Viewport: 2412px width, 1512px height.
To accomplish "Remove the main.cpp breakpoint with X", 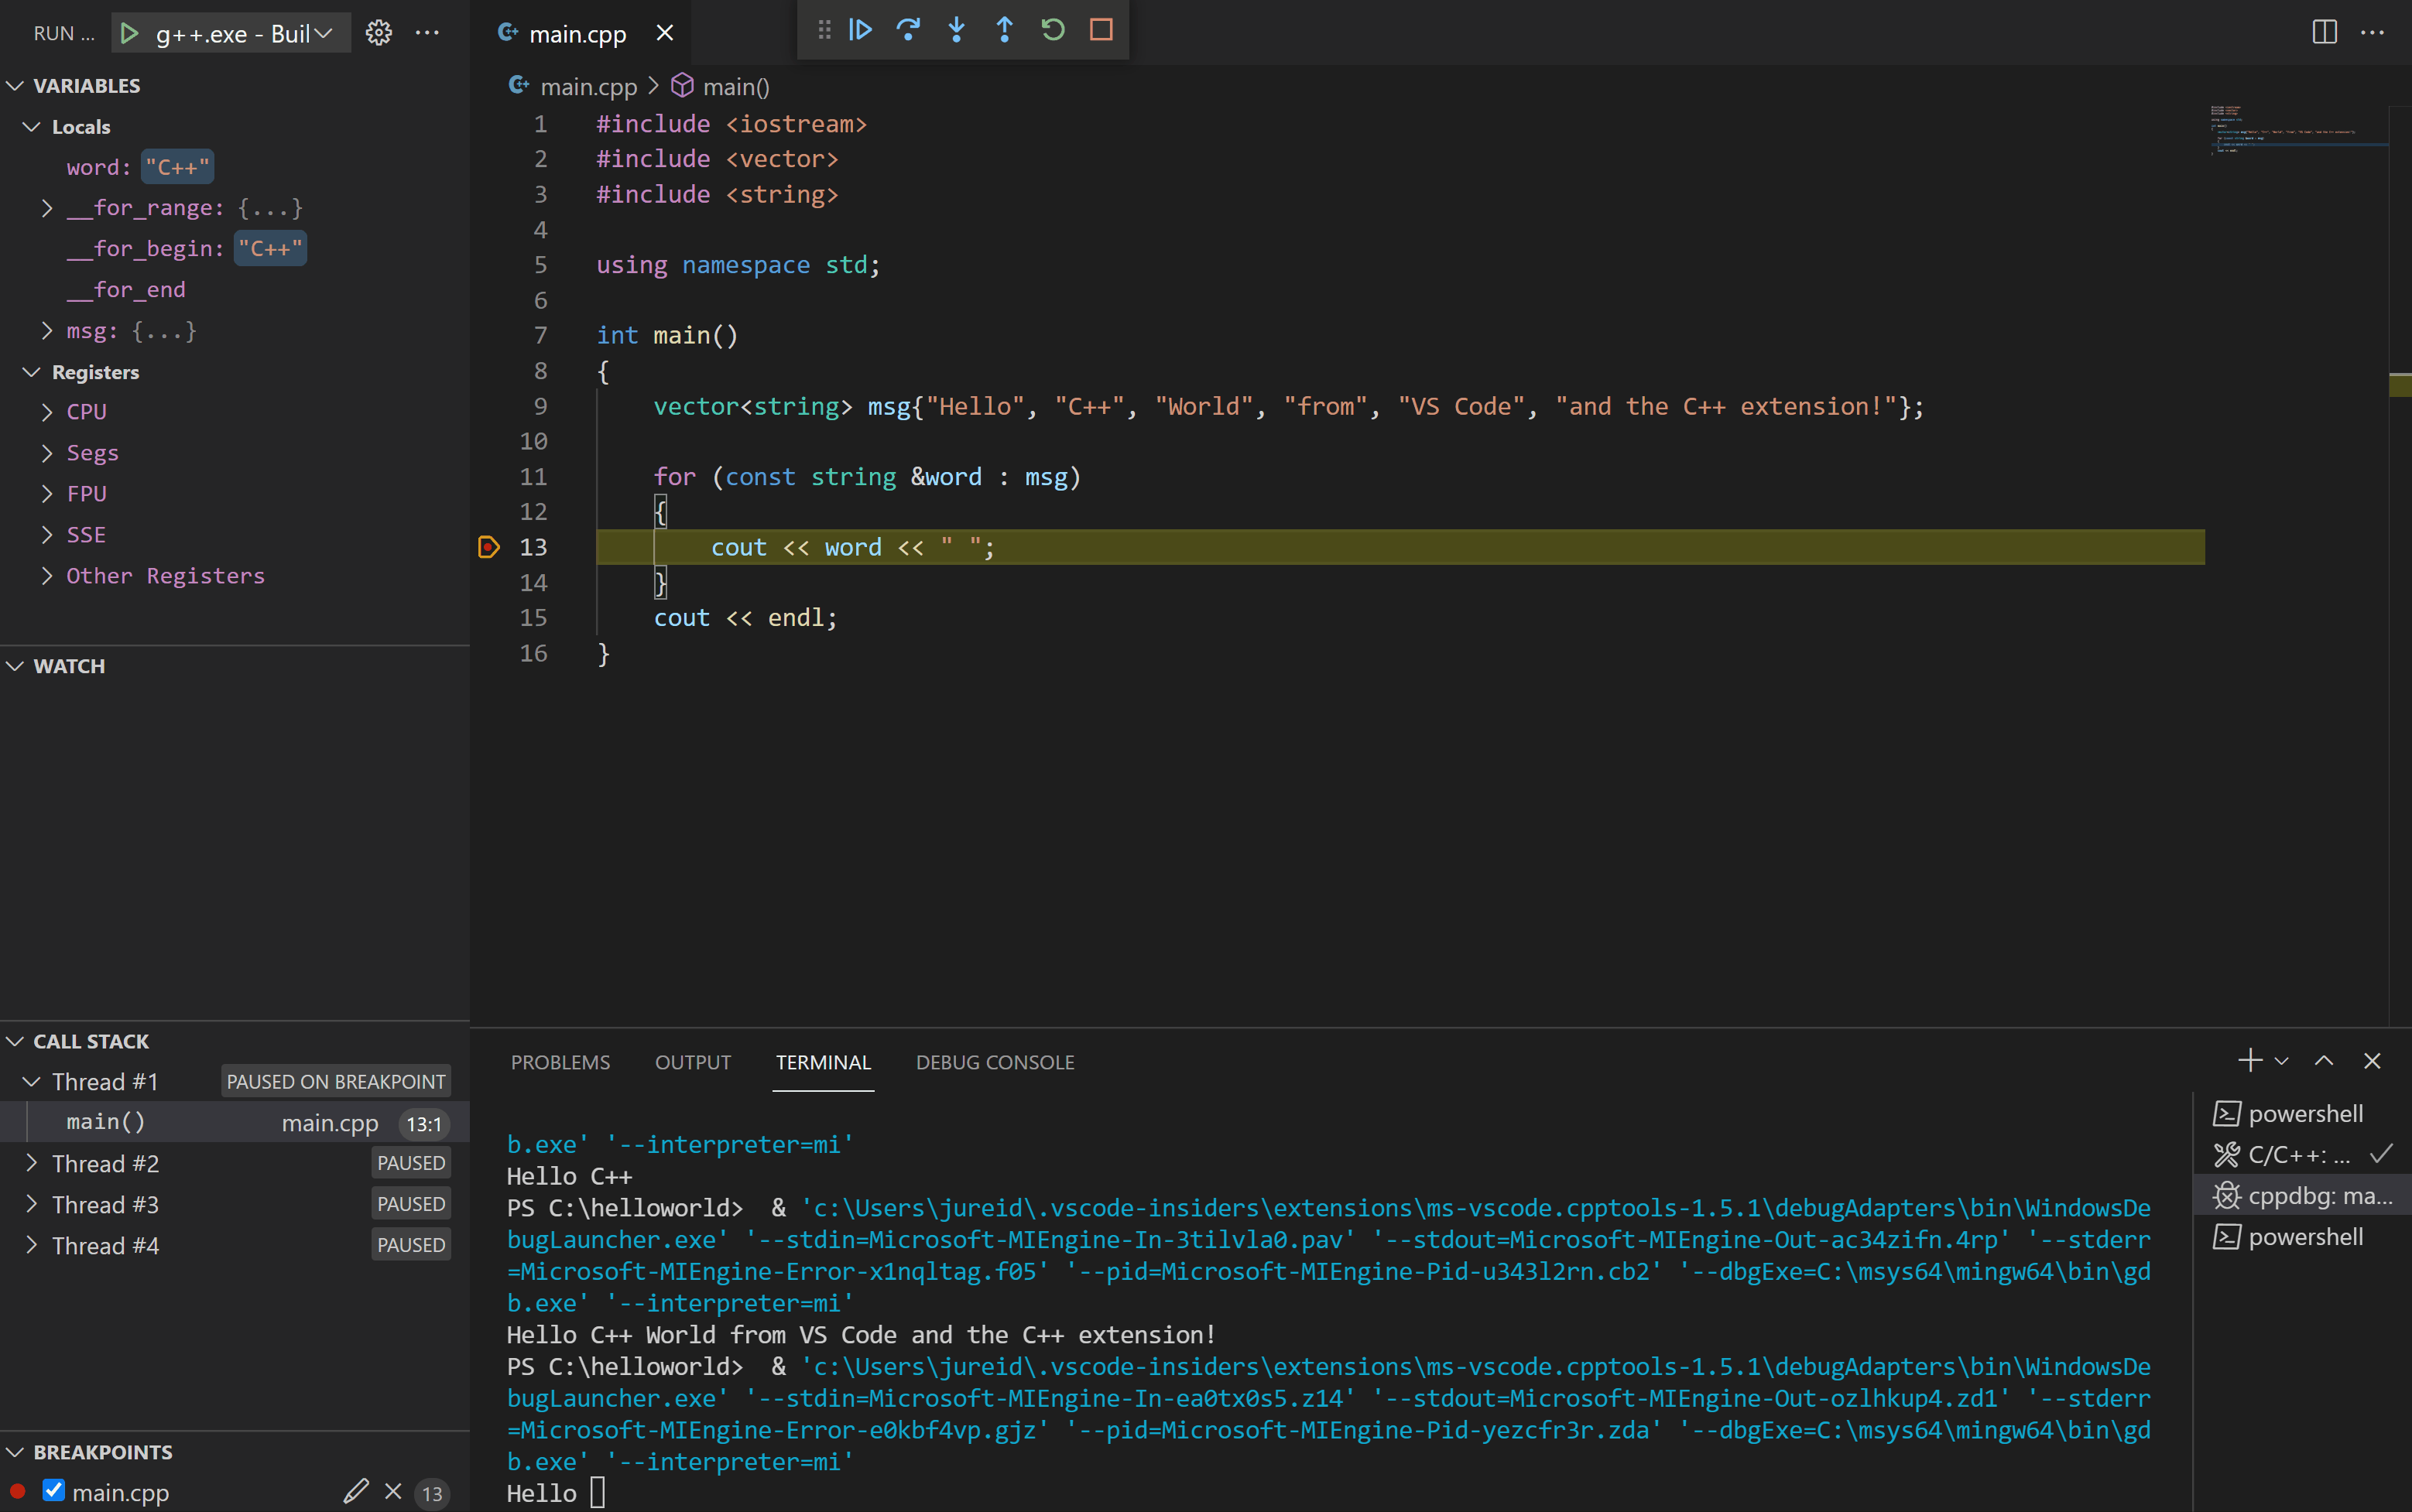I will click(393, 1491).
